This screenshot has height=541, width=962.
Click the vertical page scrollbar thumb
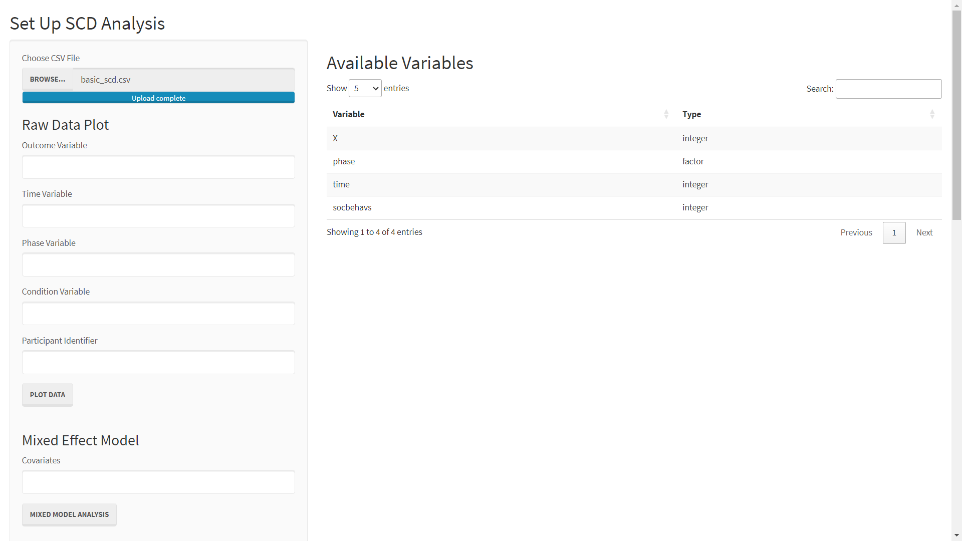956,115
